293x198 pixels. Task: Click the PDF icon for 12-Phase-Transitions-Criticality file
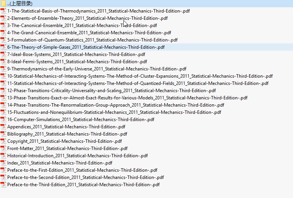point(3,91)
